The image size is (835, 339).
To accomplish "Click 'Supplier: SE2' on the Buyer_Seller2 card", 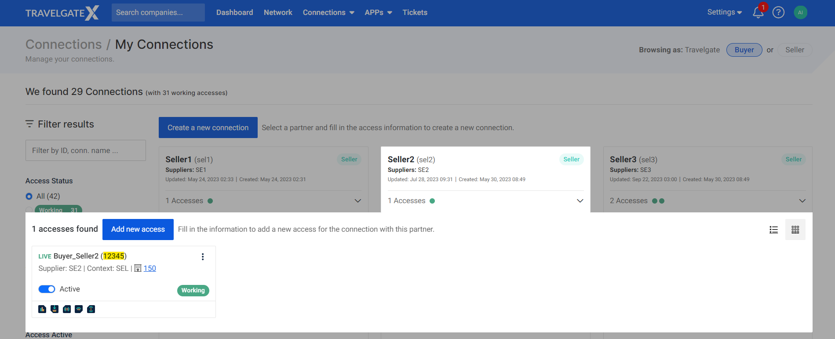I will click(60, 268).
